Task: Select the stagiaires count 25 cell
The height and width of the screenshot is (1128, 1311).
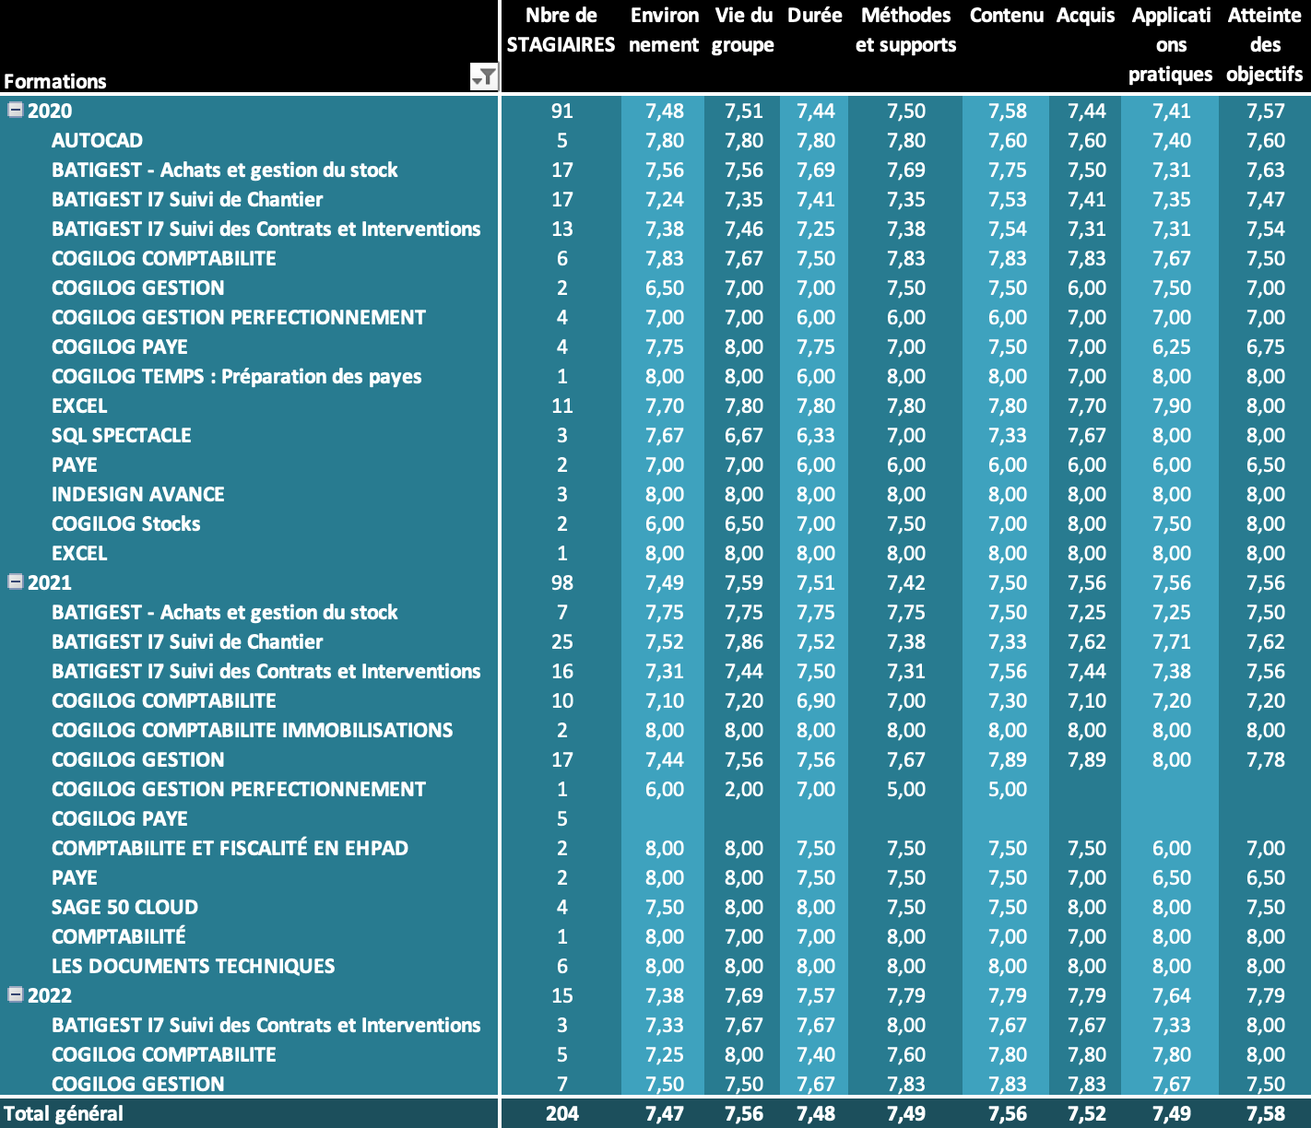Action: (x=562, y=641)
